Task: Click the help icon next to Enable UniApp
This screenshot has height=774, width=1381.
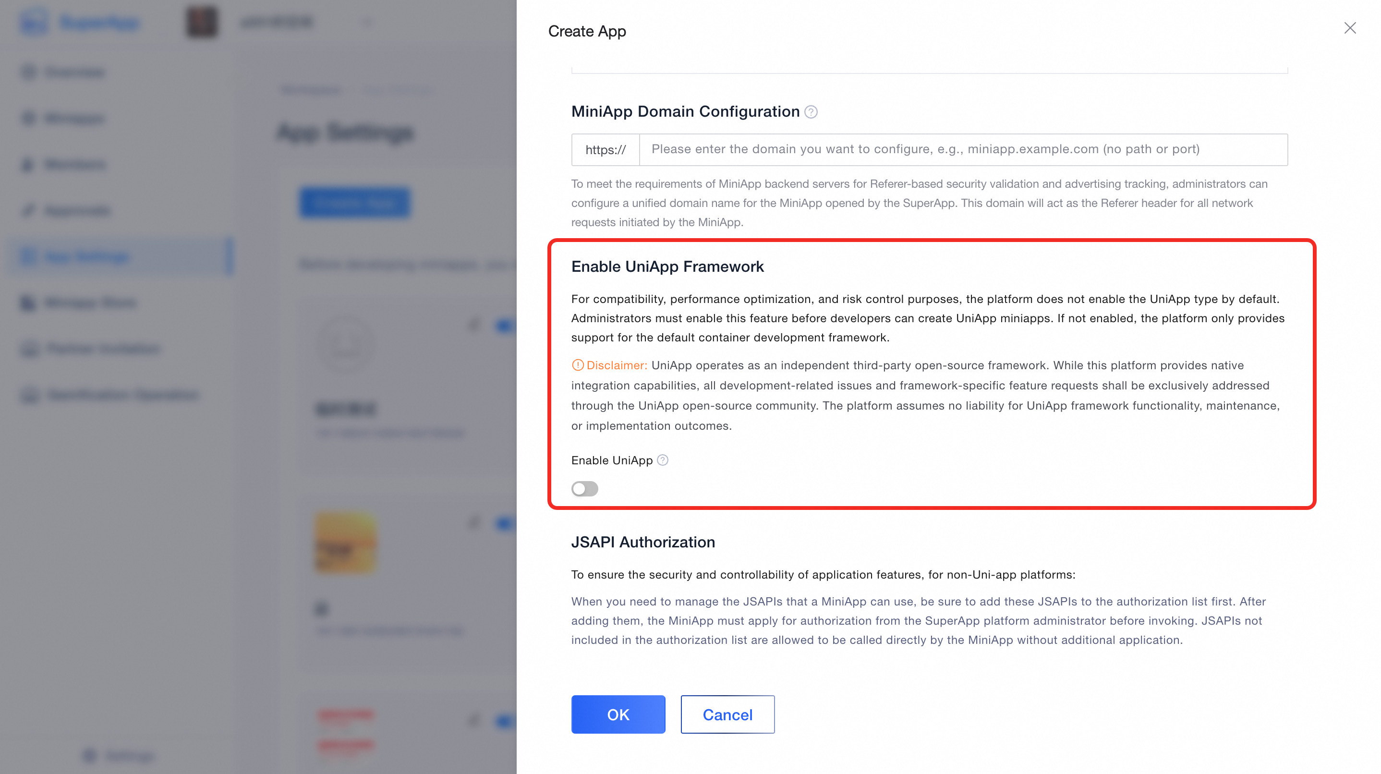Action: point(663,460)
